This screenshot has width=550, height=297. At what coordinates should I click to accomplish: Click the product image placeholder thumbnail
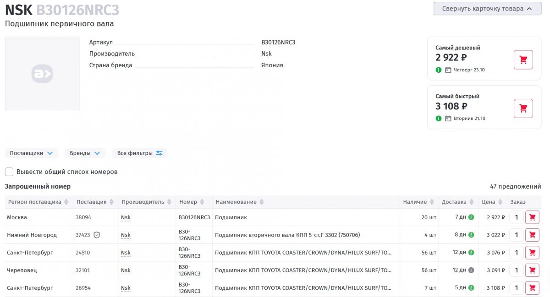(42, 74)
